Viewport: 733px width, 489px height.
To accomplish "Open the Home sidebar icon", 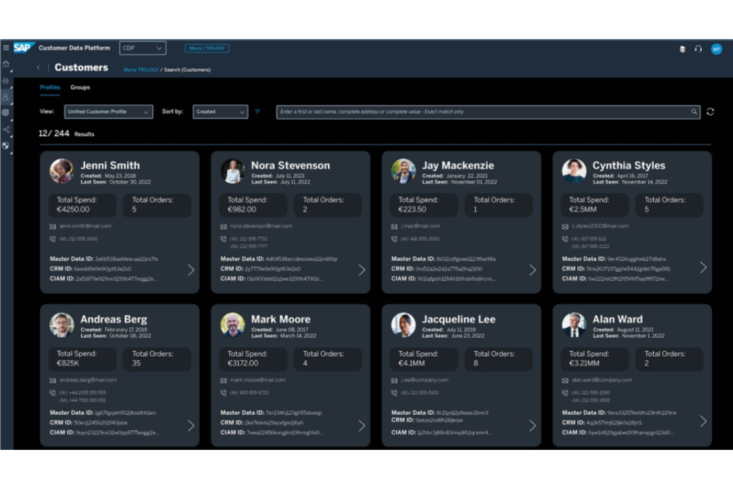I will coord(6,64).
